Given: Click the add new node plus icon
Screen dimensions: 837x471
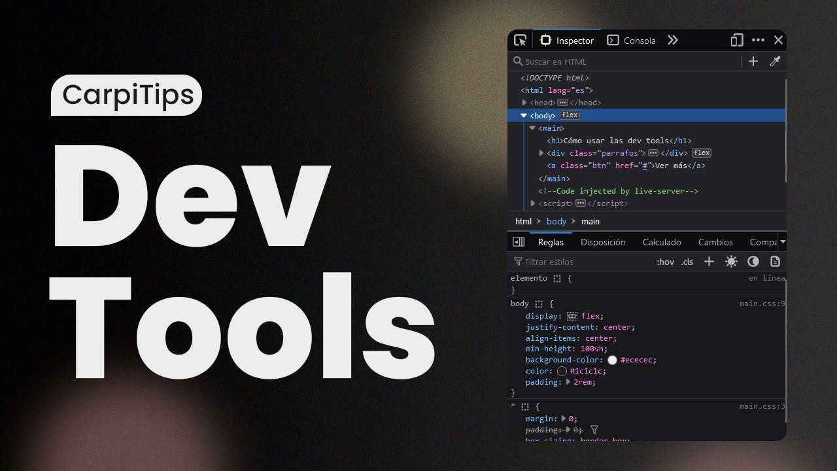Looking at the screenshot, I should 753,61.
